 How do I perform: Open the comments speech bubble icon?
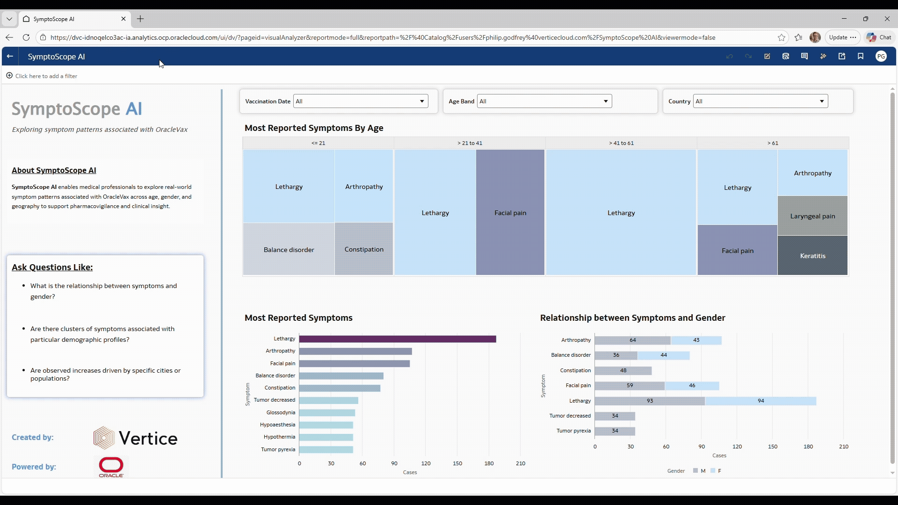(x=804, y=57)
